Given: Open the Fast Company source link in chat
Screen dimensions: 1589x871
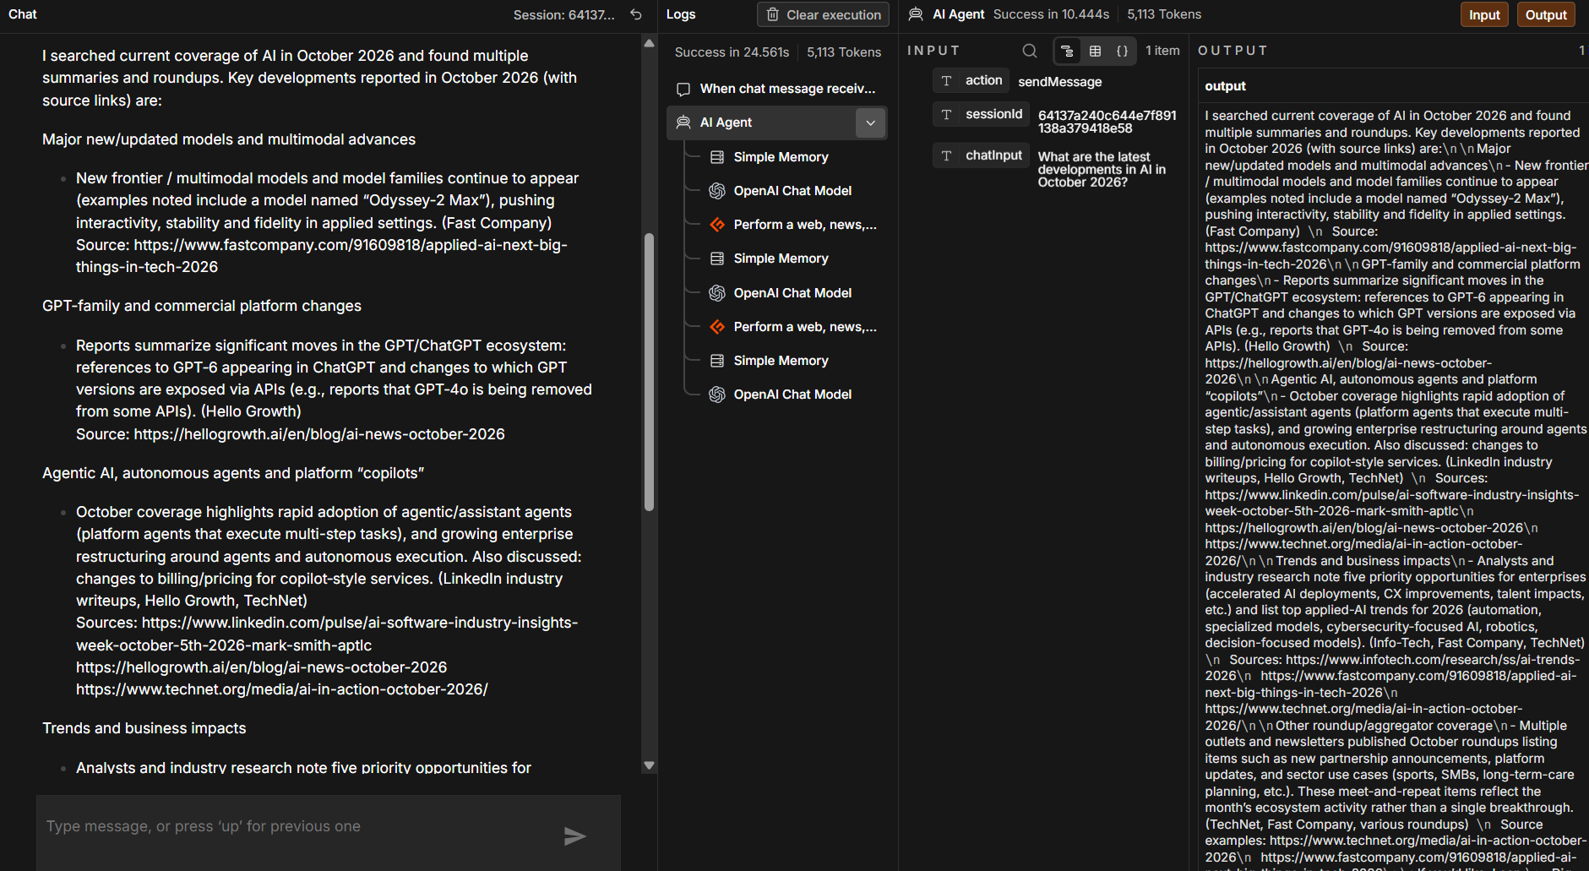Looking at the screenshot, I should (321, 256).
